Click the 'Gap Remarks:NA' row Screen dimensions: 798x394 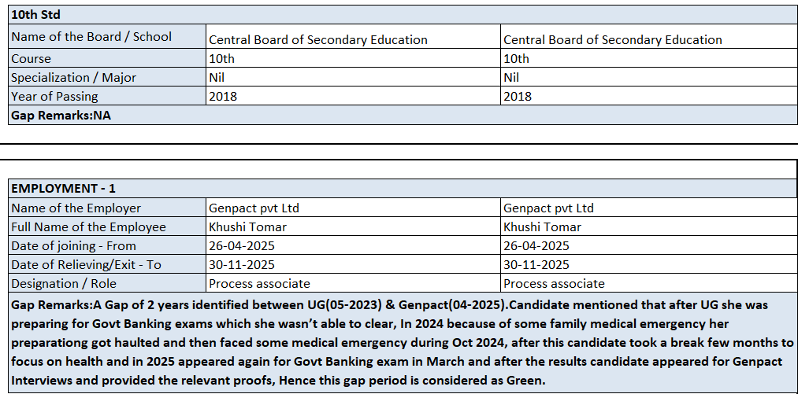pos(60,115)
